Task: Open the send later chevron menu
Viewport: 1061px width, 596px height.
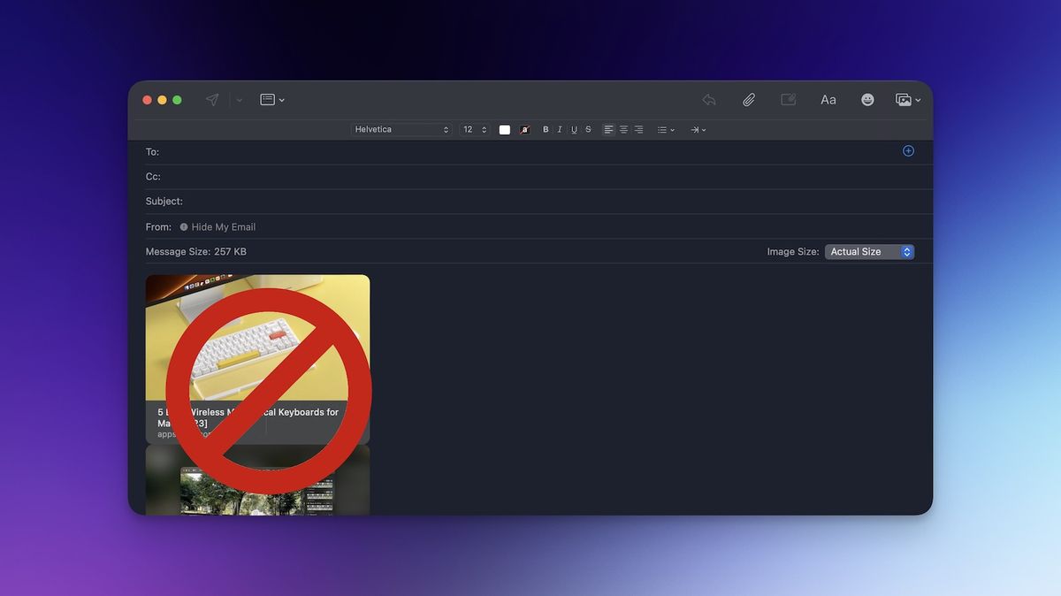Action: tap(239, 100)
